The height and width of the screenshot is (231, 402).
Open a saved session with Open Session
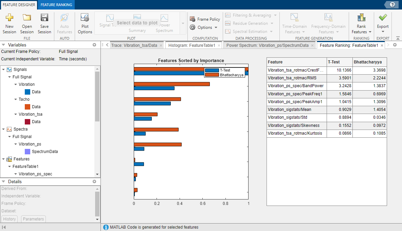click(x=27, y=18)
